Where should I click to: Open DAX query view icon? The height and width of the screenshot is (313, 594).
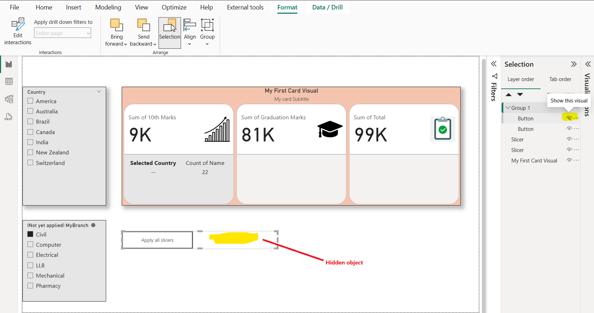click(9, 117)
